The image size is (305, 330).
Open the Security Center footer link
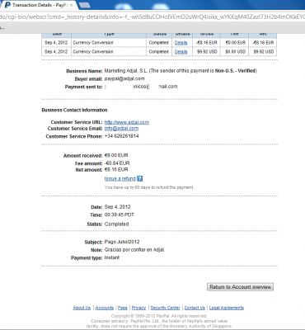pos(165,308)
